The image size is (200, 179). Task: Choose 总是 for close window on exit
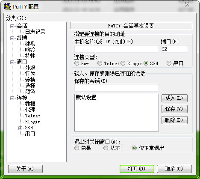pyautogui.click(x=76, y=148)
